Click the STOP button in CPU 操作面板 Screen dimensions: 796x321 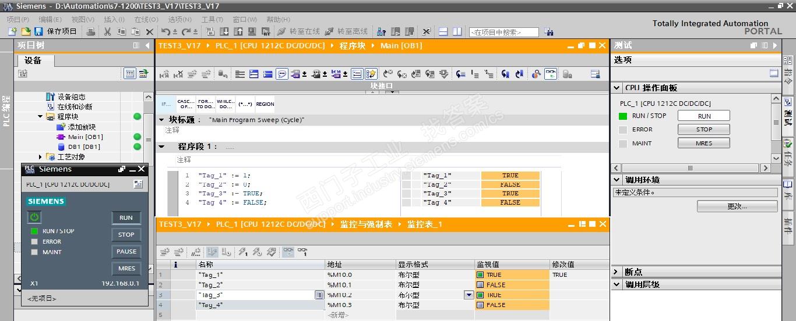click(704, 130)
